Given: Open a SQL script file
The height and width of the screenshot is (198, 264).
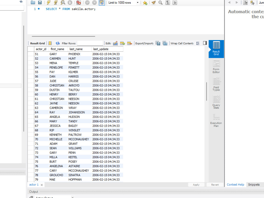Looking at the screenshot, I should [33, 3].
